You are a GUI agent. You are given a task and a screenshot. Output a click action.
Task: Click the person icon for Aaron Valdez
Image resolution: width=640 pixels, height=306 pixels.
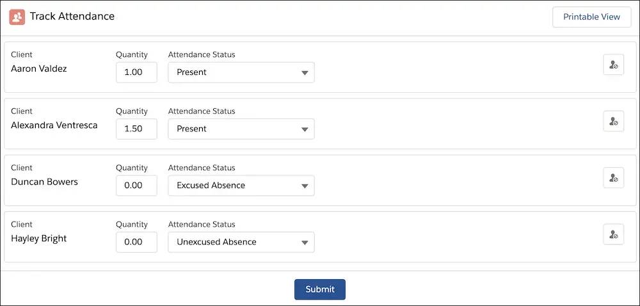(613, 65)
